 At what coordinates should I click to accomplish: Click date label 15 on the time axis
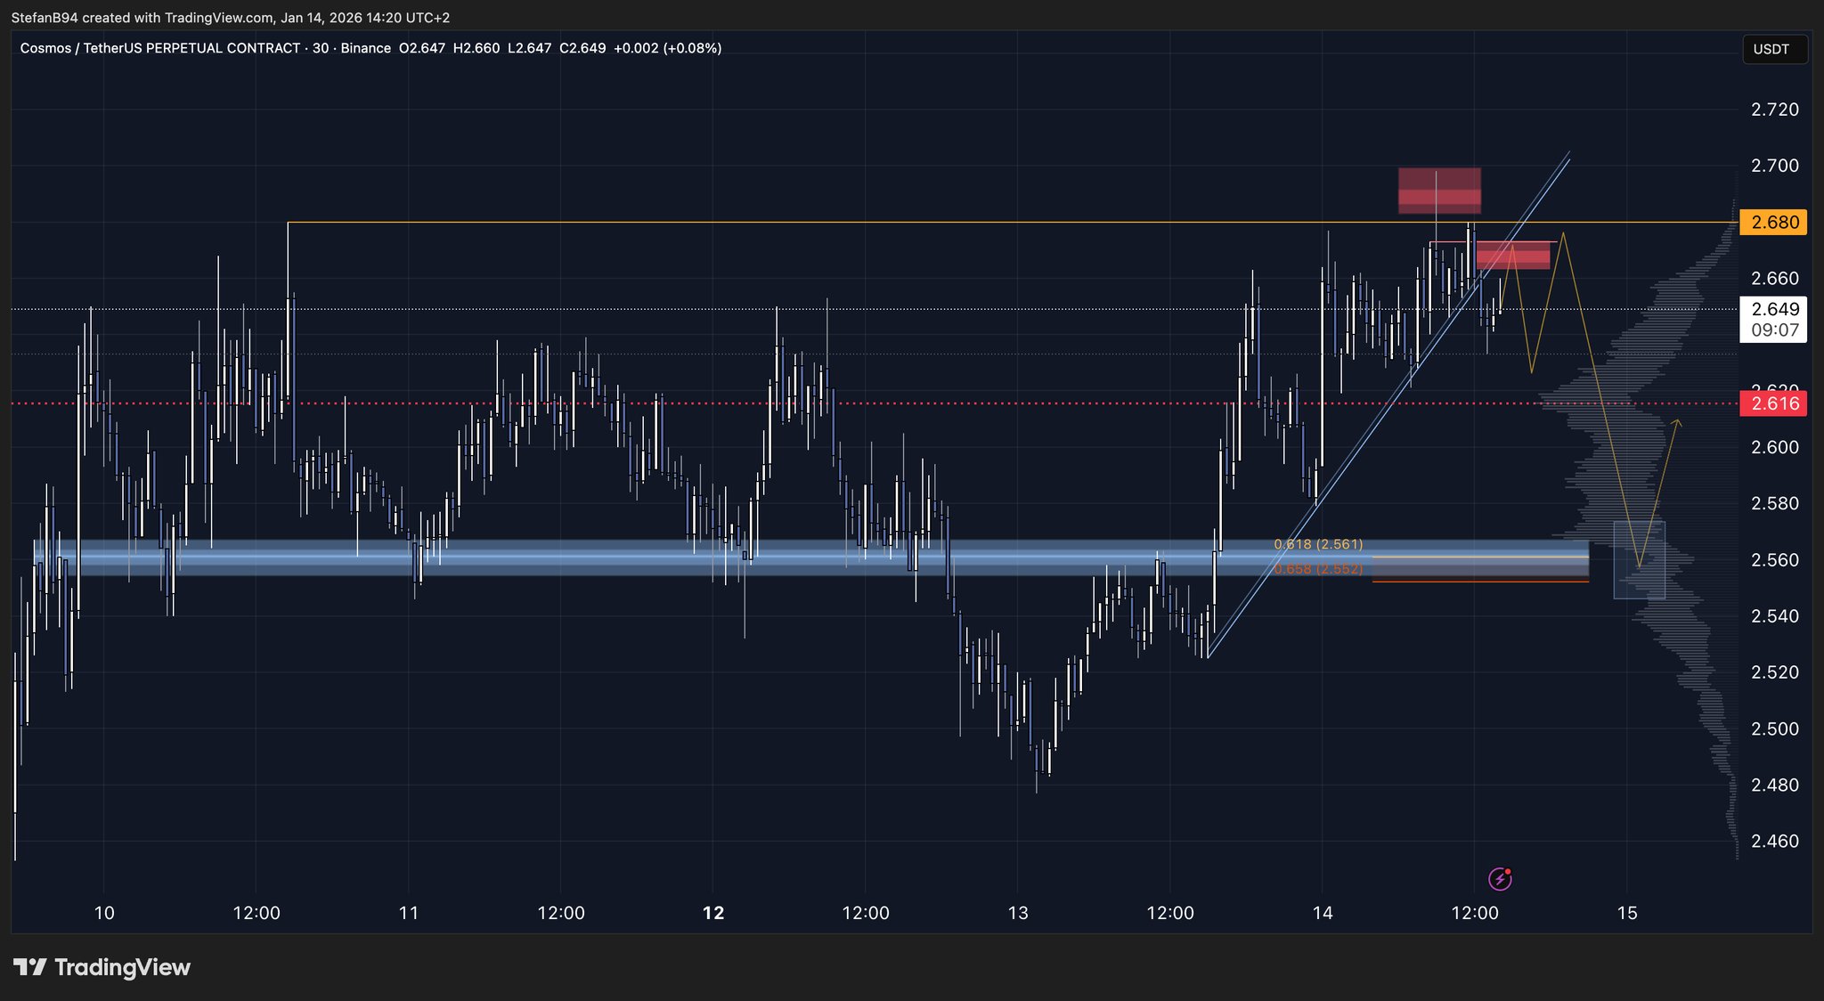[x=1626, y=913]
